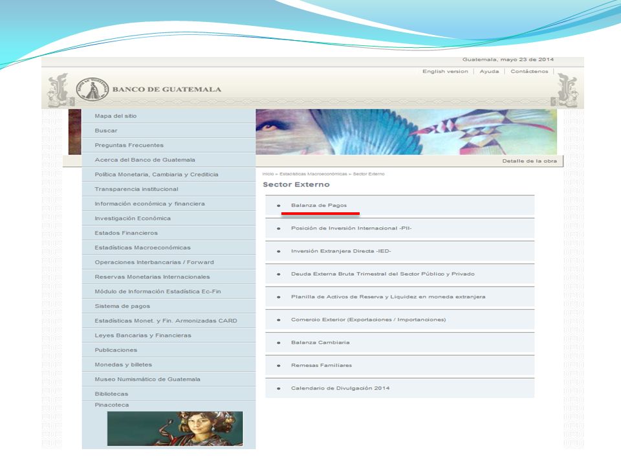The image size is (621, 466).
Task: Click the date Guatemala, mayo 23 de 2014
Action: tap(508, 60)
